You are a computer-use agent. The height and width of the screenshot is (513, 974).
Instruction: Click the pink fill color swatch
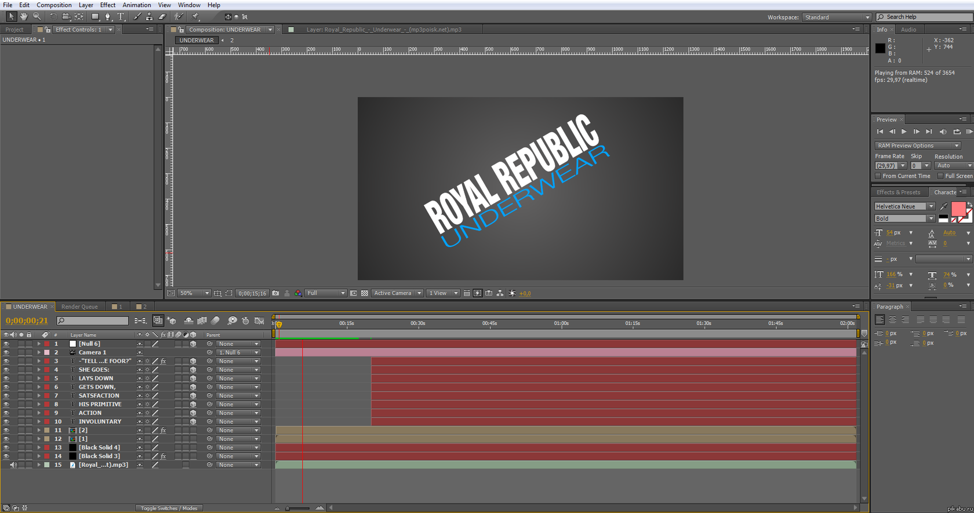958,209
